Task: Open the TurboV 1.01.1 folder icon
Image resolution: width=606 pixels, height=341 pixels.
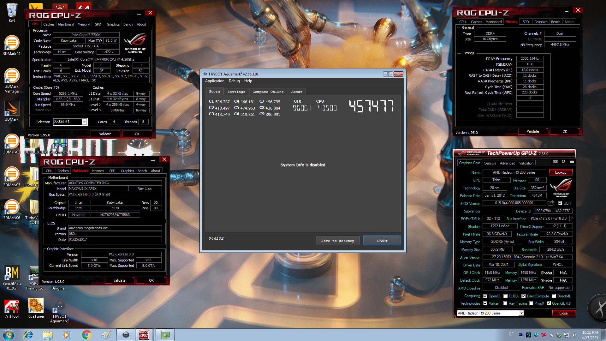Action: tap(33, 212)
